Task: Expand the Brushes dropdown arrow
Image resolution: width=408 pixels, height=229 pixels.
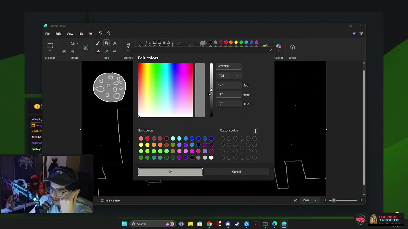Action: (x=128, y=51)
